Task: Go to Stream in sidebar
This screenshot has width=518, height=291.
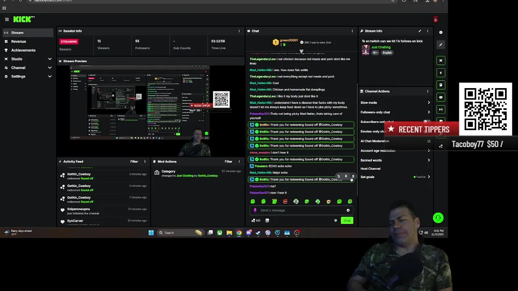Action: point(27,33)
